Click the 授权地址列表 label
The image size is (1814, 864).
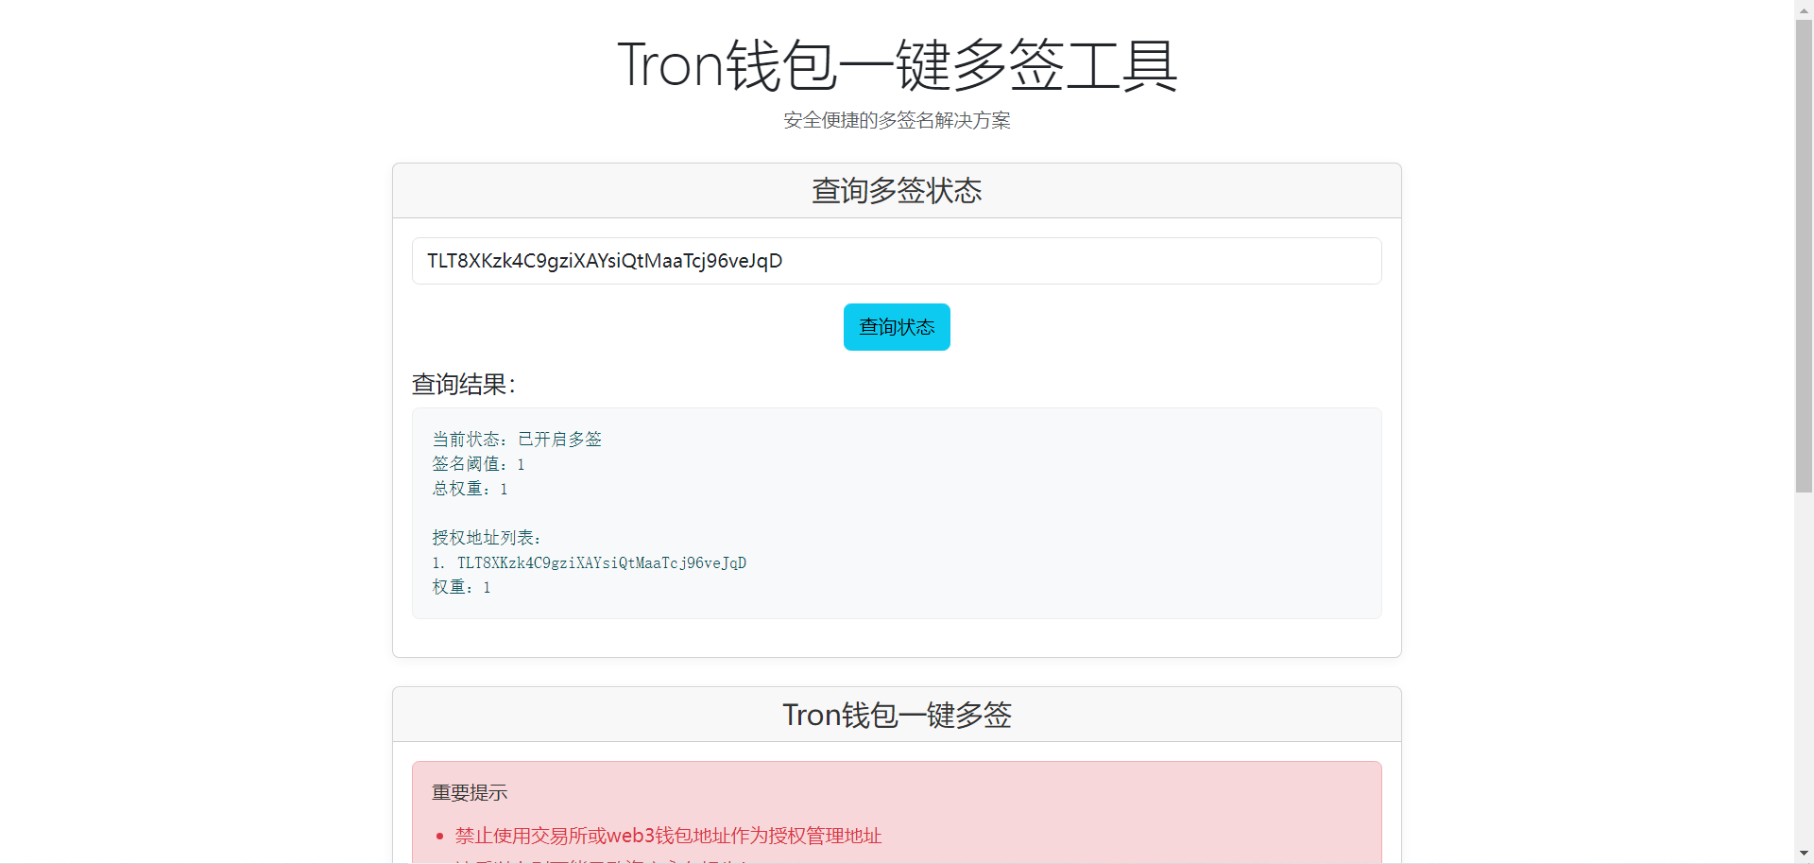click(x=487, y=538)
